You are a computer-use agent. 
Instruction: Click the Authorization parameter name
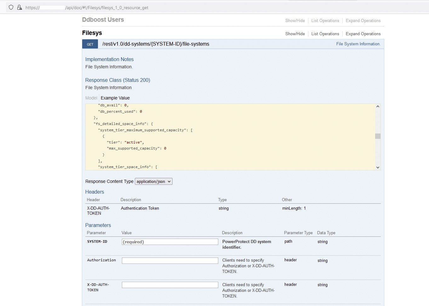coord(101,260)
